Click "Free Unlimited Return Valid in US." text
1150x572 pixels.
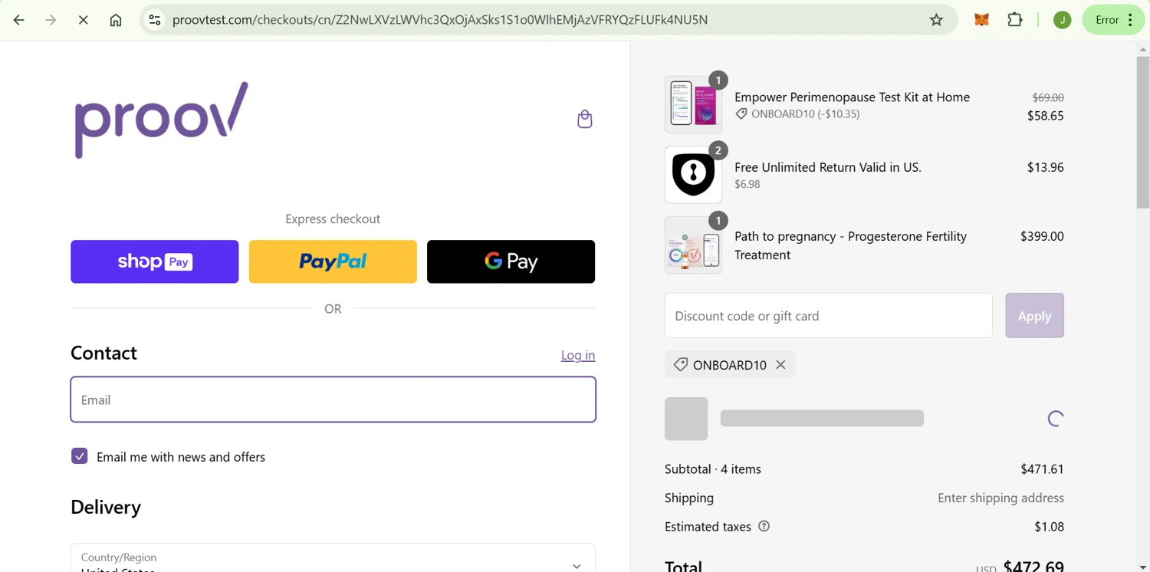(x=828, y=167)
